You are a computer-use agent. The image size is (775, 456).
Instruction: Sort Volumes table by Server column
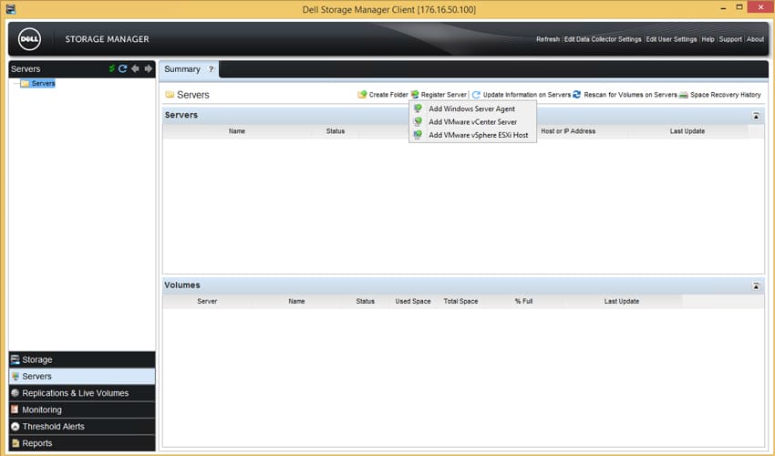(207, 301)
